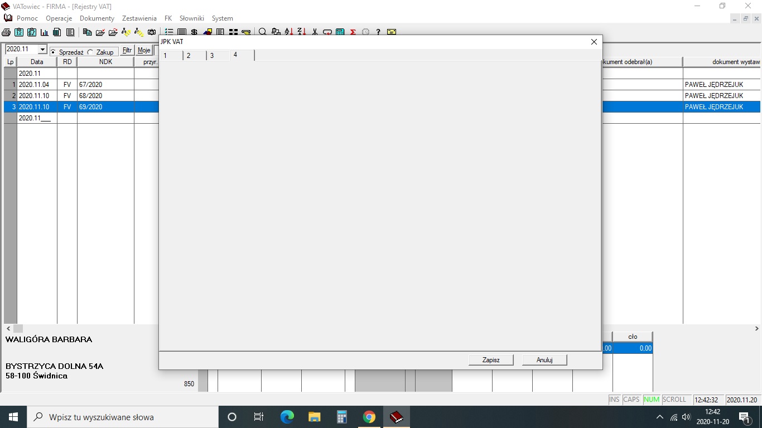Image resolution: width=762 pixels, height=428 pixels.
Task: Open the Słowniki menu
Action: pos(192,18)
